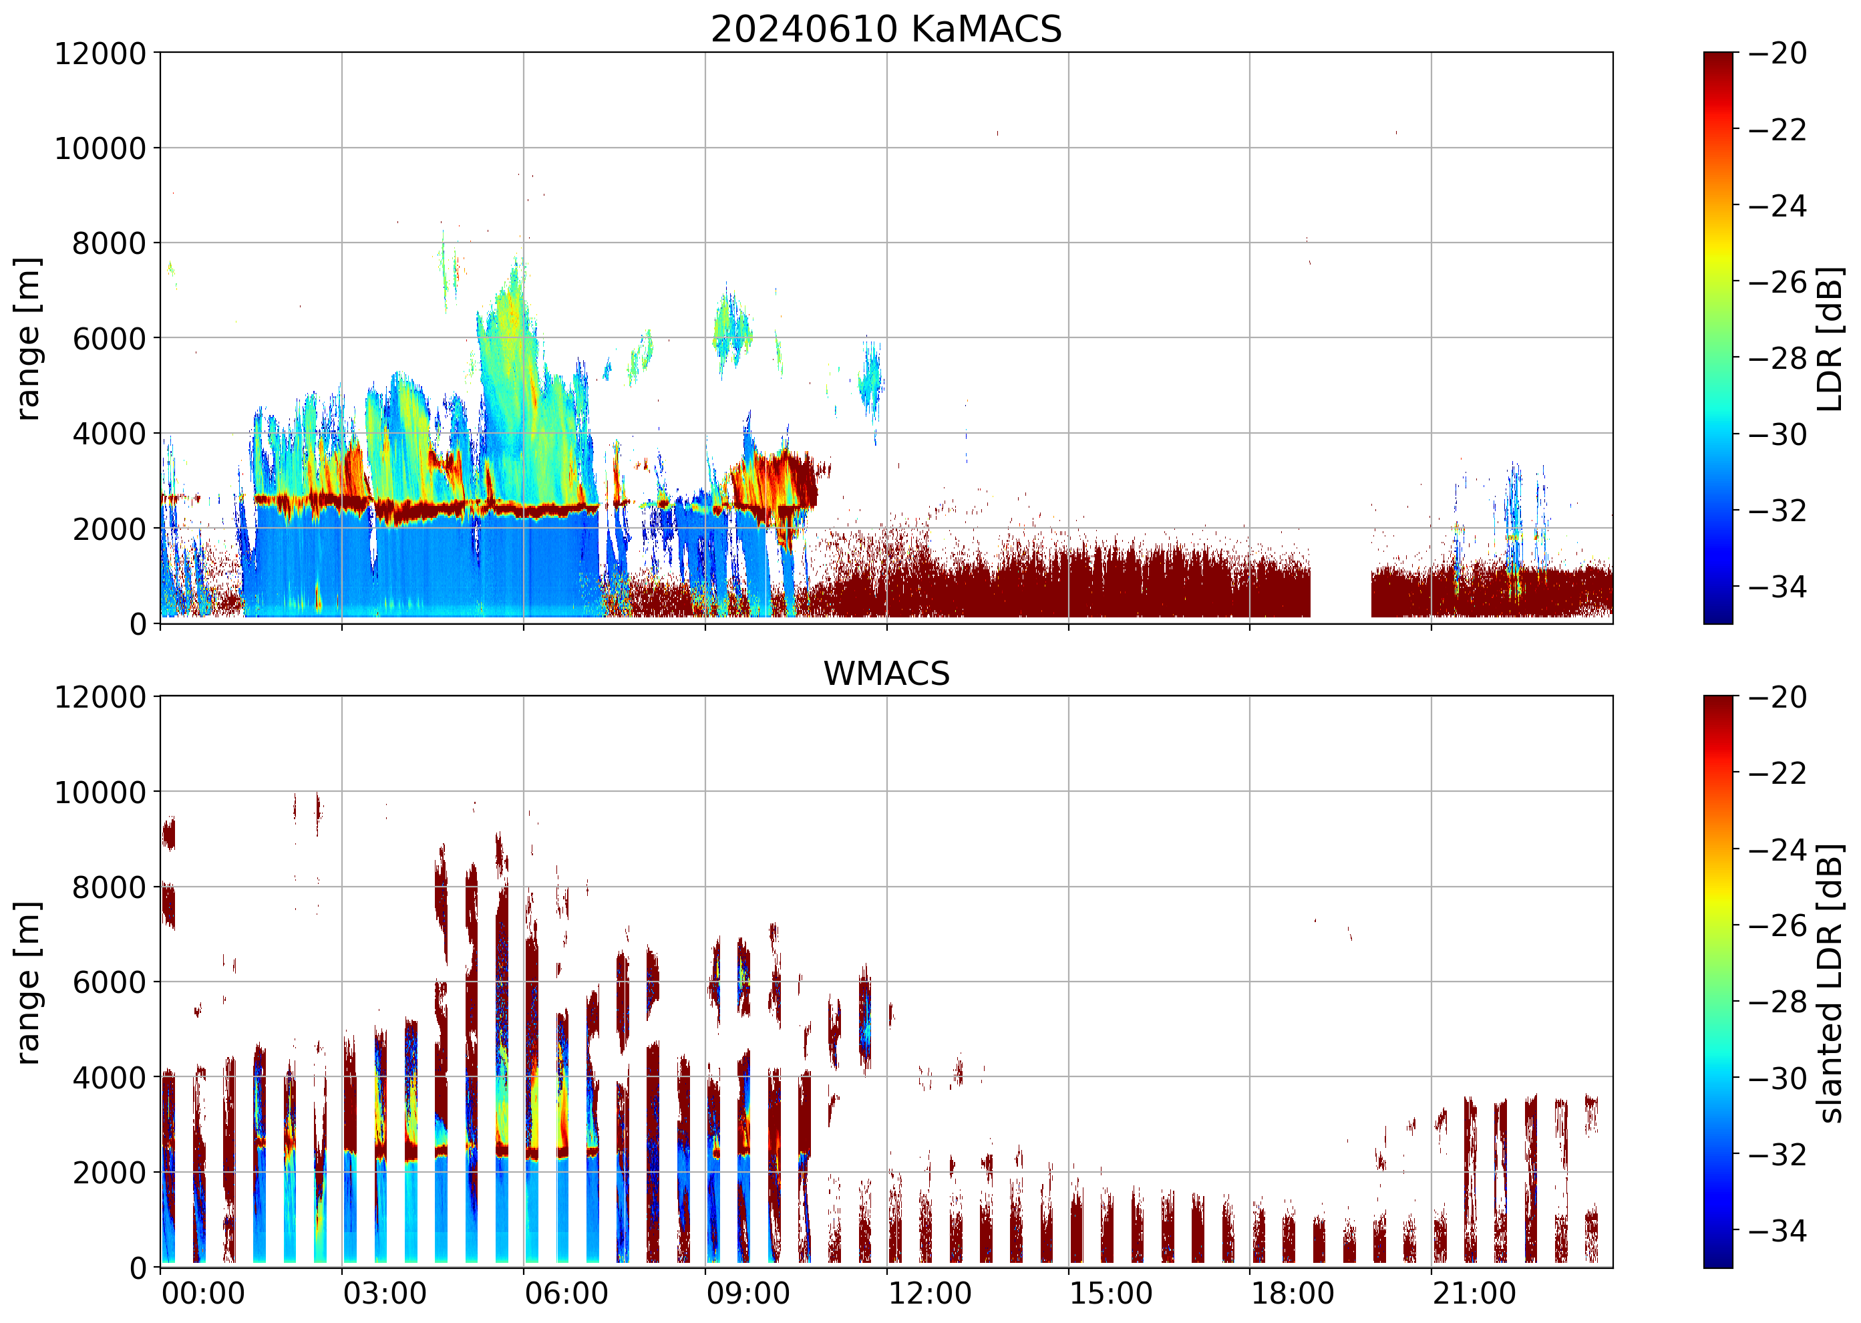
Task: Click the bottom plot's 10000 range tick label
Action: pos(100,792)
